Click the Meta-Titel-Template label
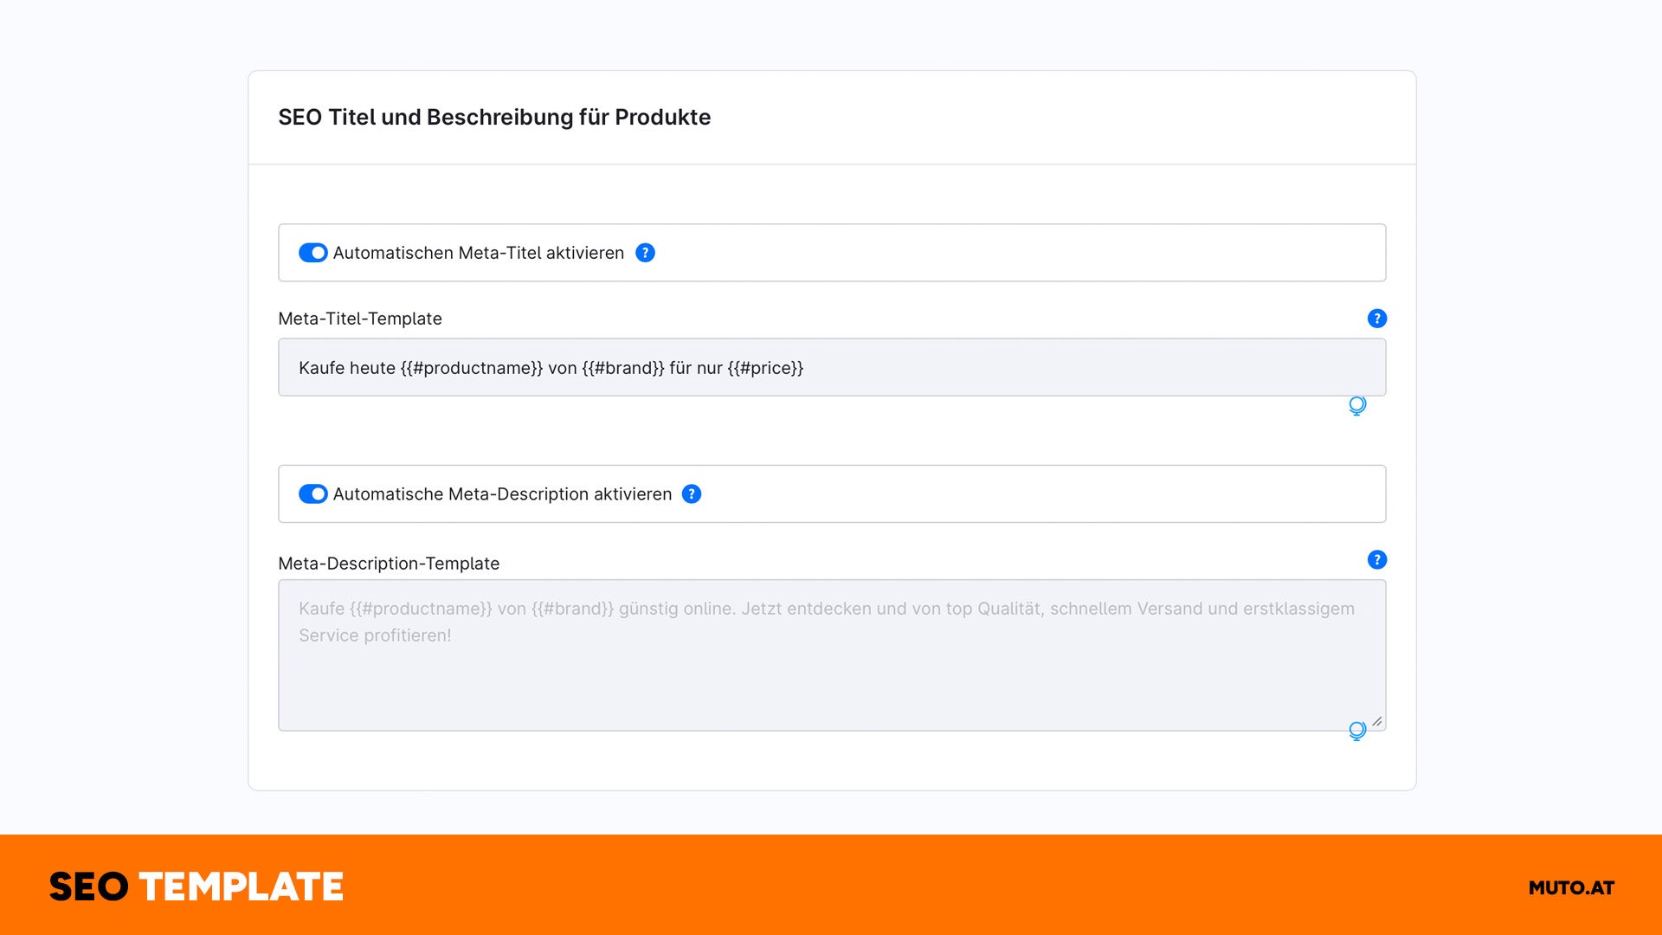 coord(360,319)
